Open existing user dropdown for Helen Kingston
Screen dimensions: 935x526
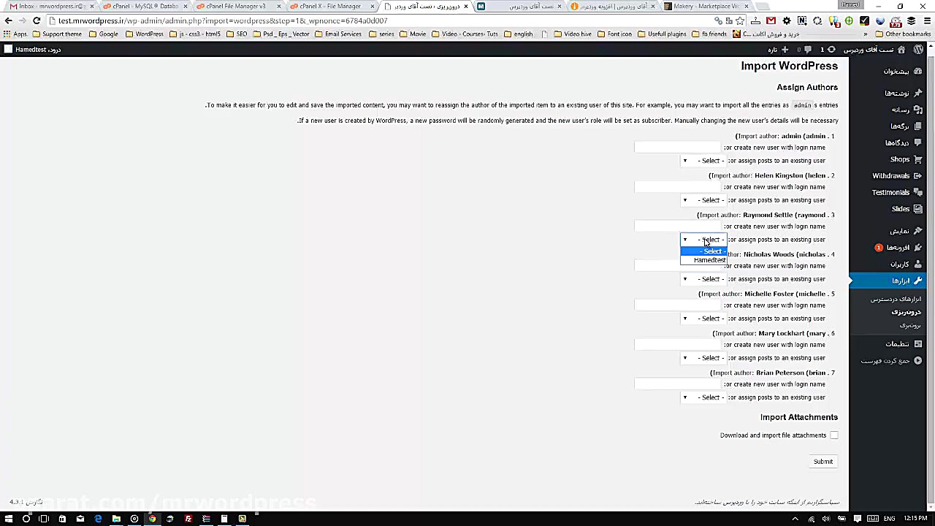click(703, 200)
